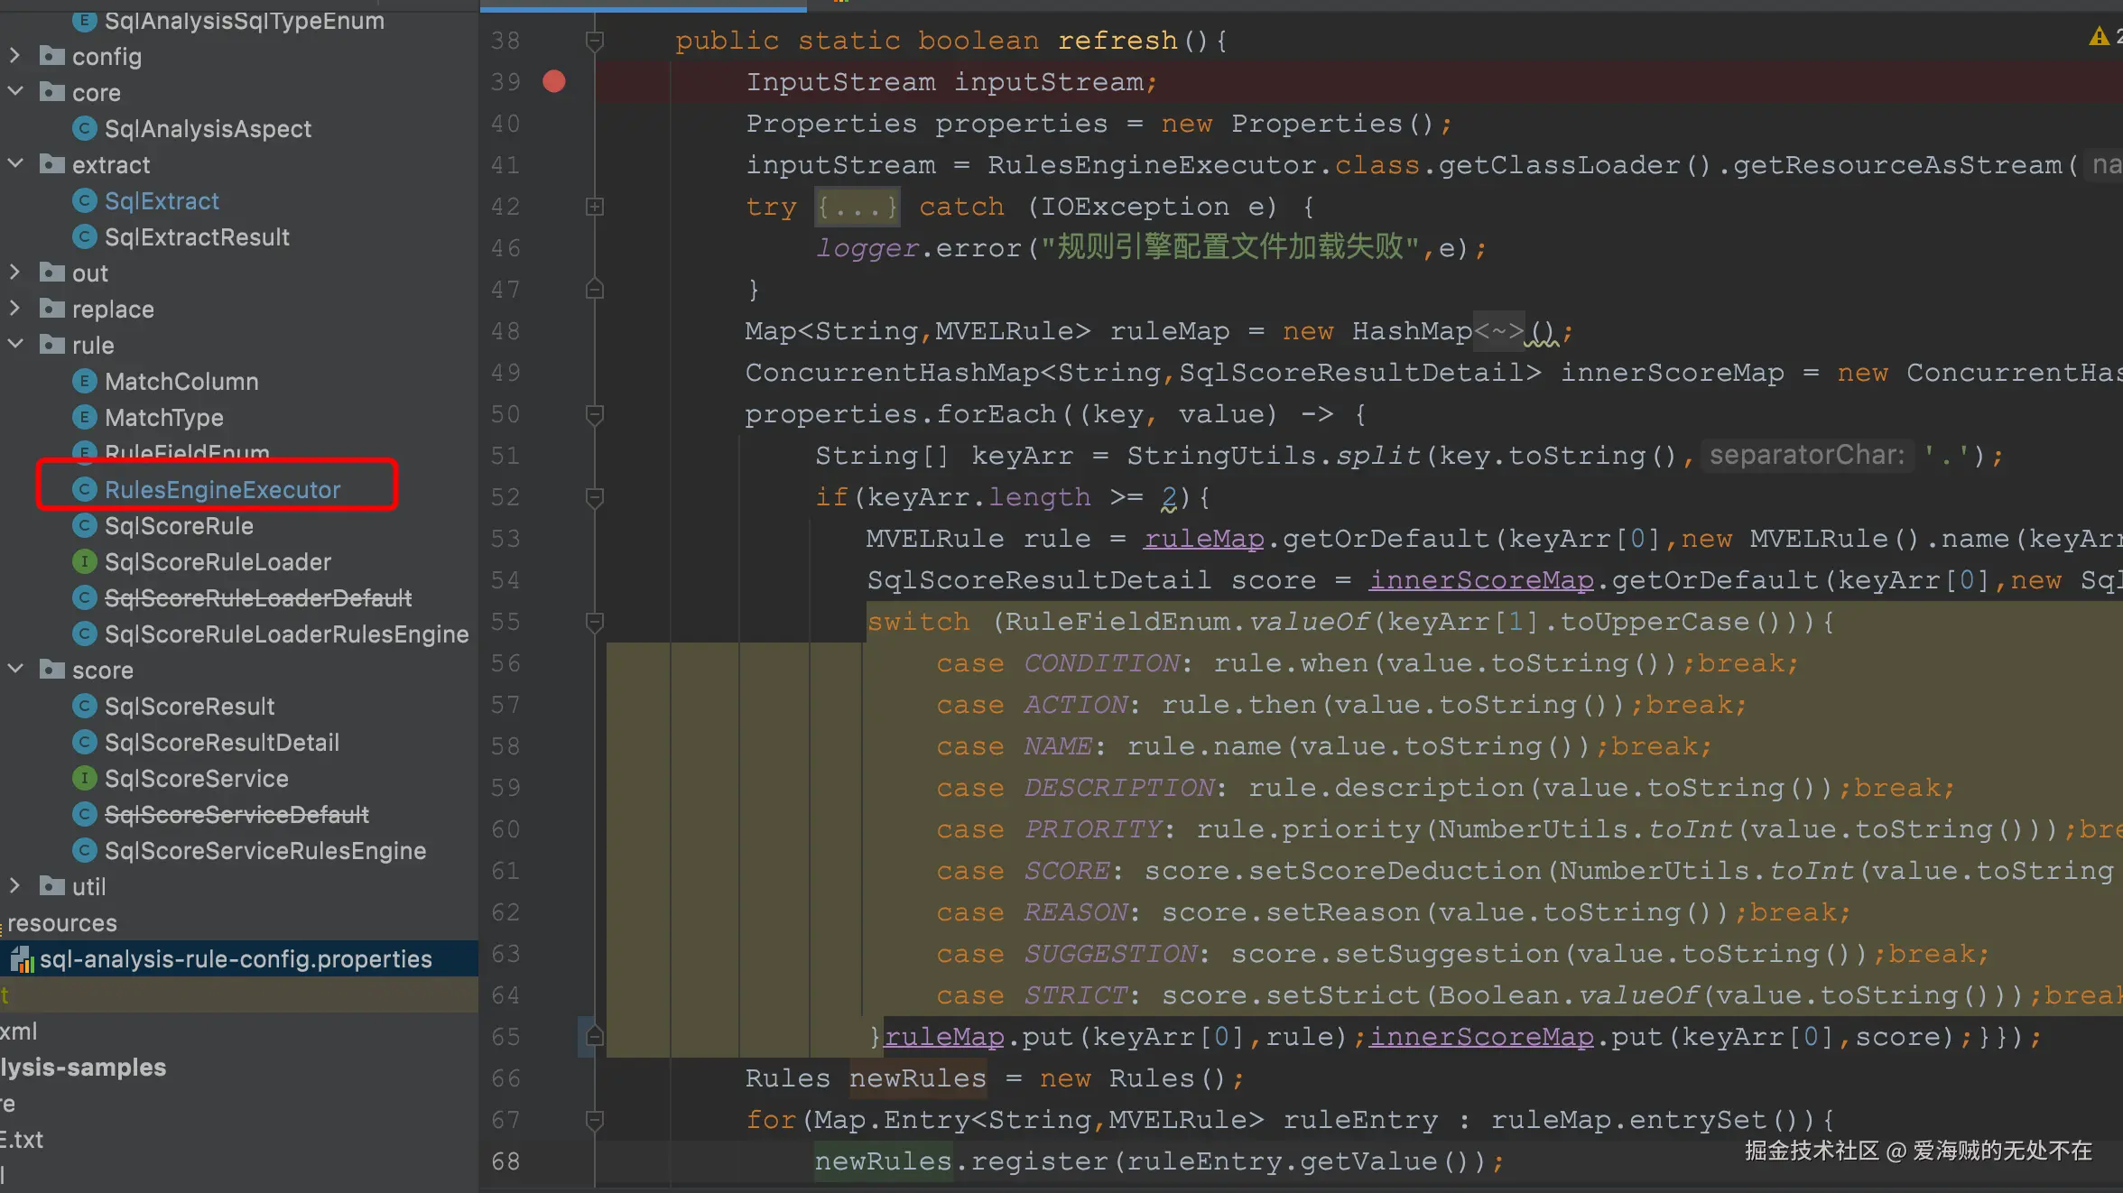Toggle the fold marker on line 55 switch
Screen dimensions: 2123x1193
tap(594, 622)
